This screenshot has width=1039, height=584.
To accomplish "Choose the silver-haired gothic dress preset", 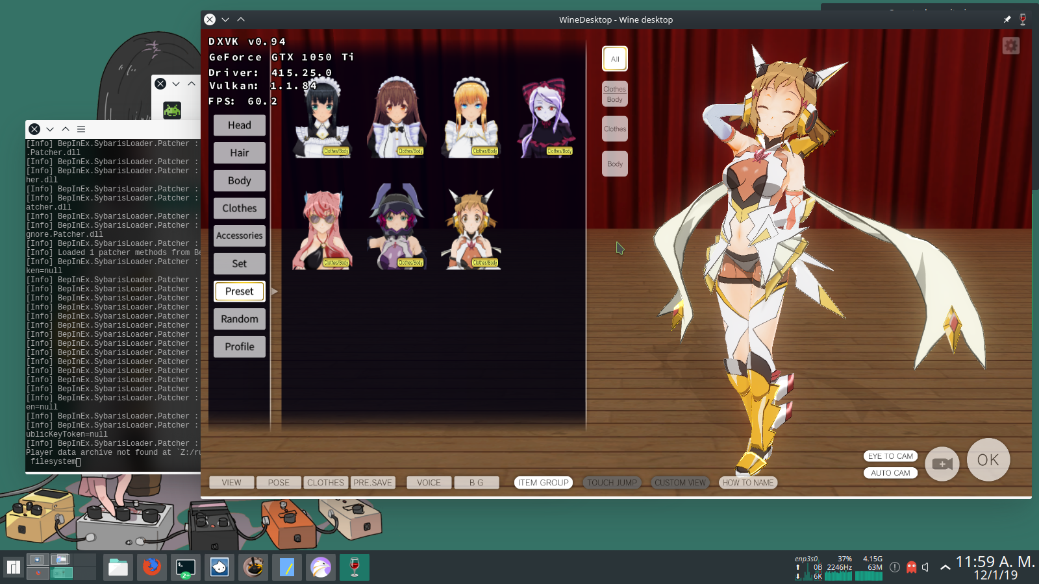I will (x=546, y=117).
